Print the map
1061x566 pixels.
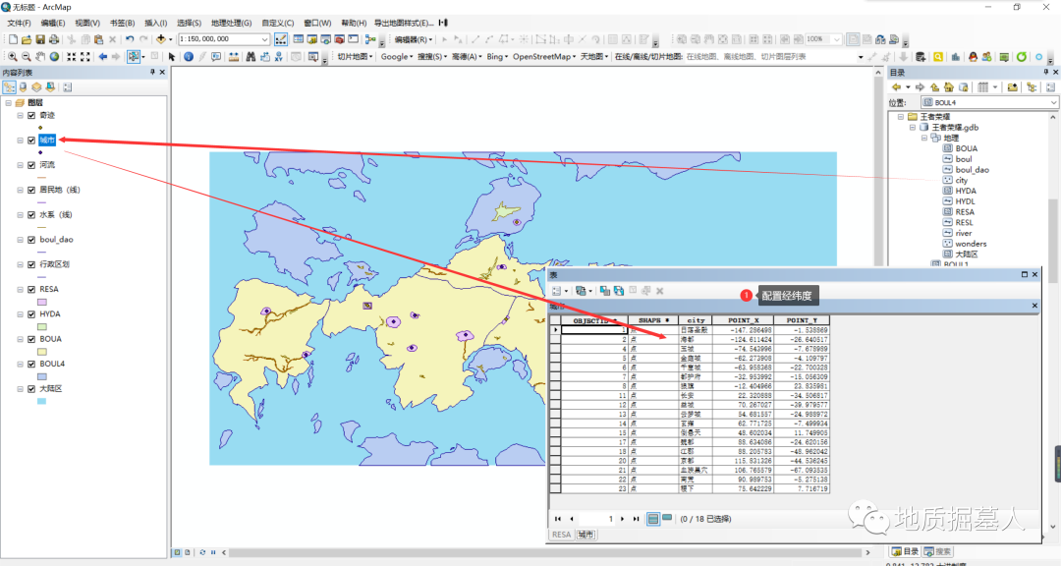click(x=53, y=39)
